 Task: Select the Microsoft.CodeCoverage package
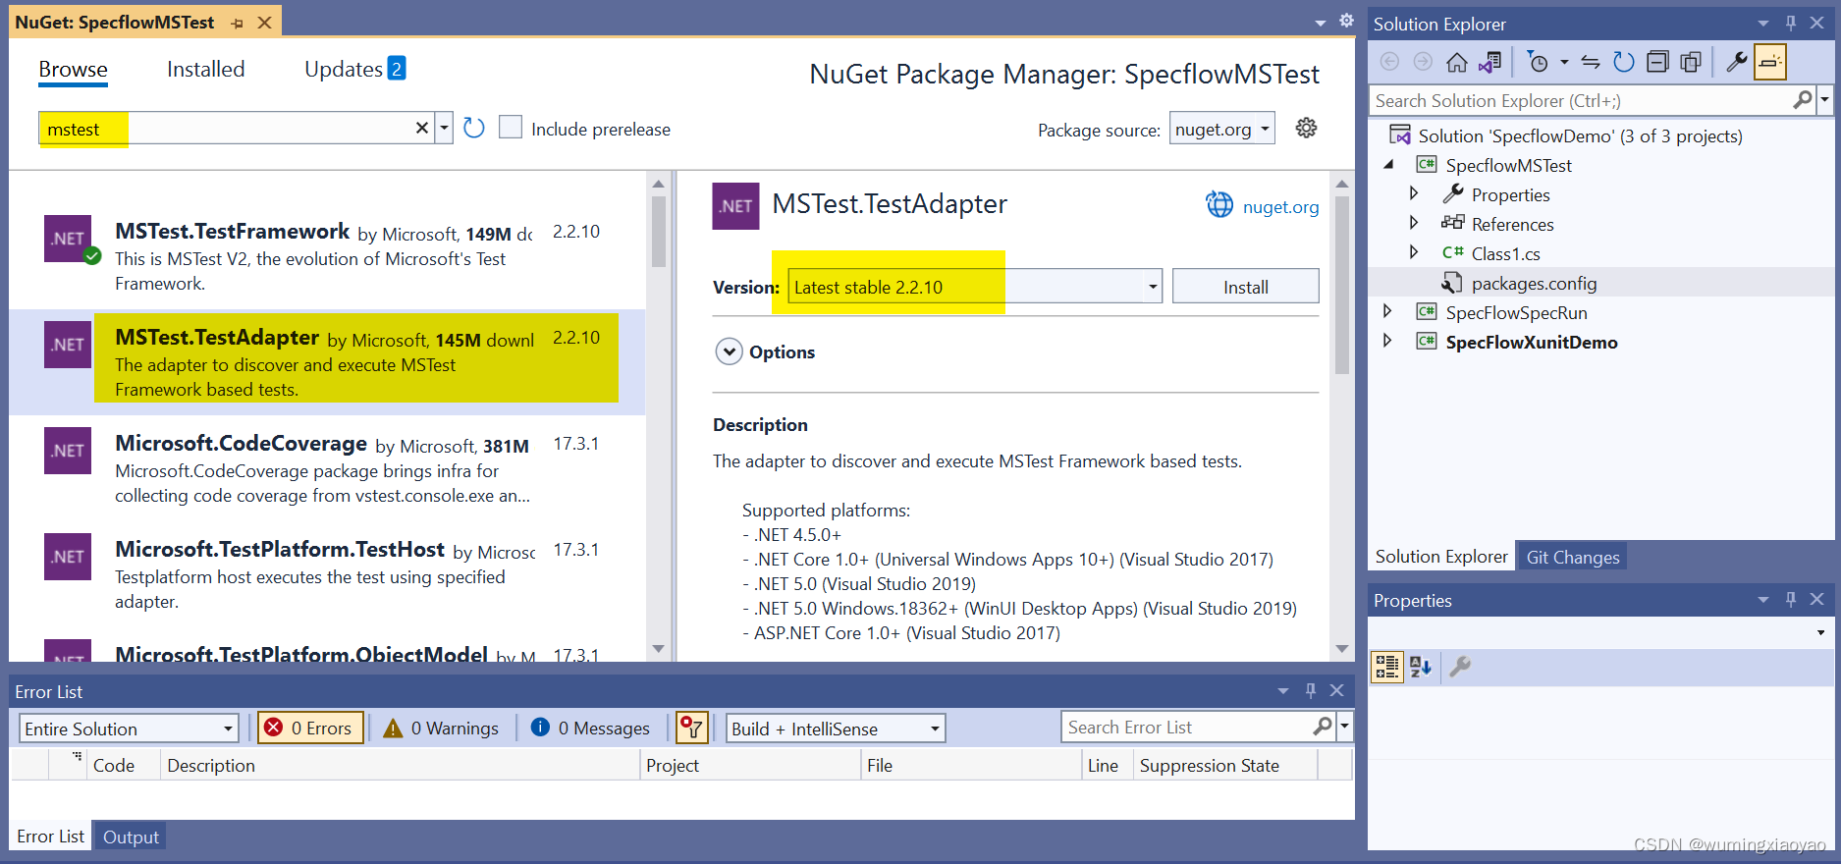[328, 468]
